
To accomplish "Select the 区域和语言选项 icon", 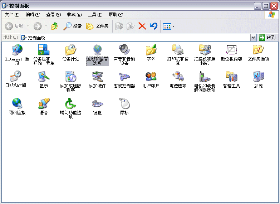I will click(97, 50).
